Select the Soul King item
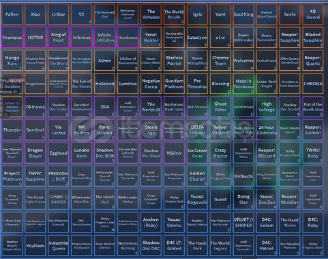The image size is (328, 259). 243,14
